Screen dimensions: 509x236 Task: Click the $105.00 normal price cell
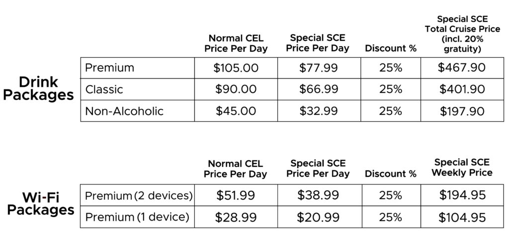[237, 68]
